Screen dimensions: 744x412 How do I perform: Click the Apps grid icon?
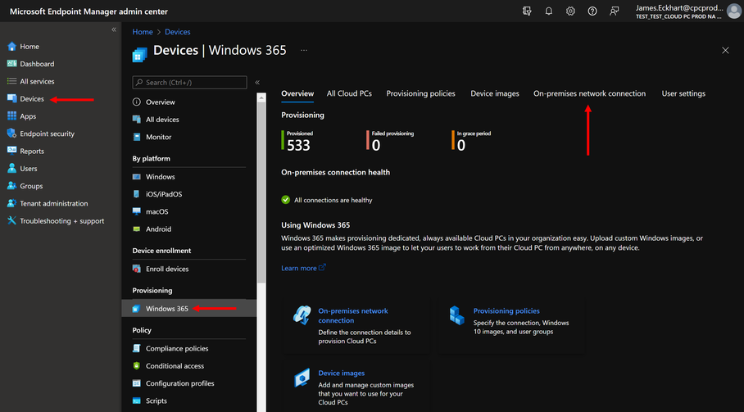pos(11,116)
